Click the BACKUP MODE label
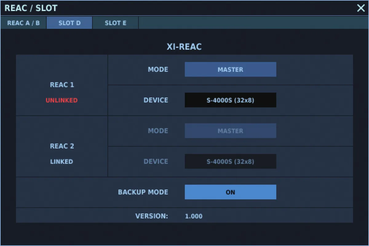The image size is (369, 246). click(x=143, y=192)
